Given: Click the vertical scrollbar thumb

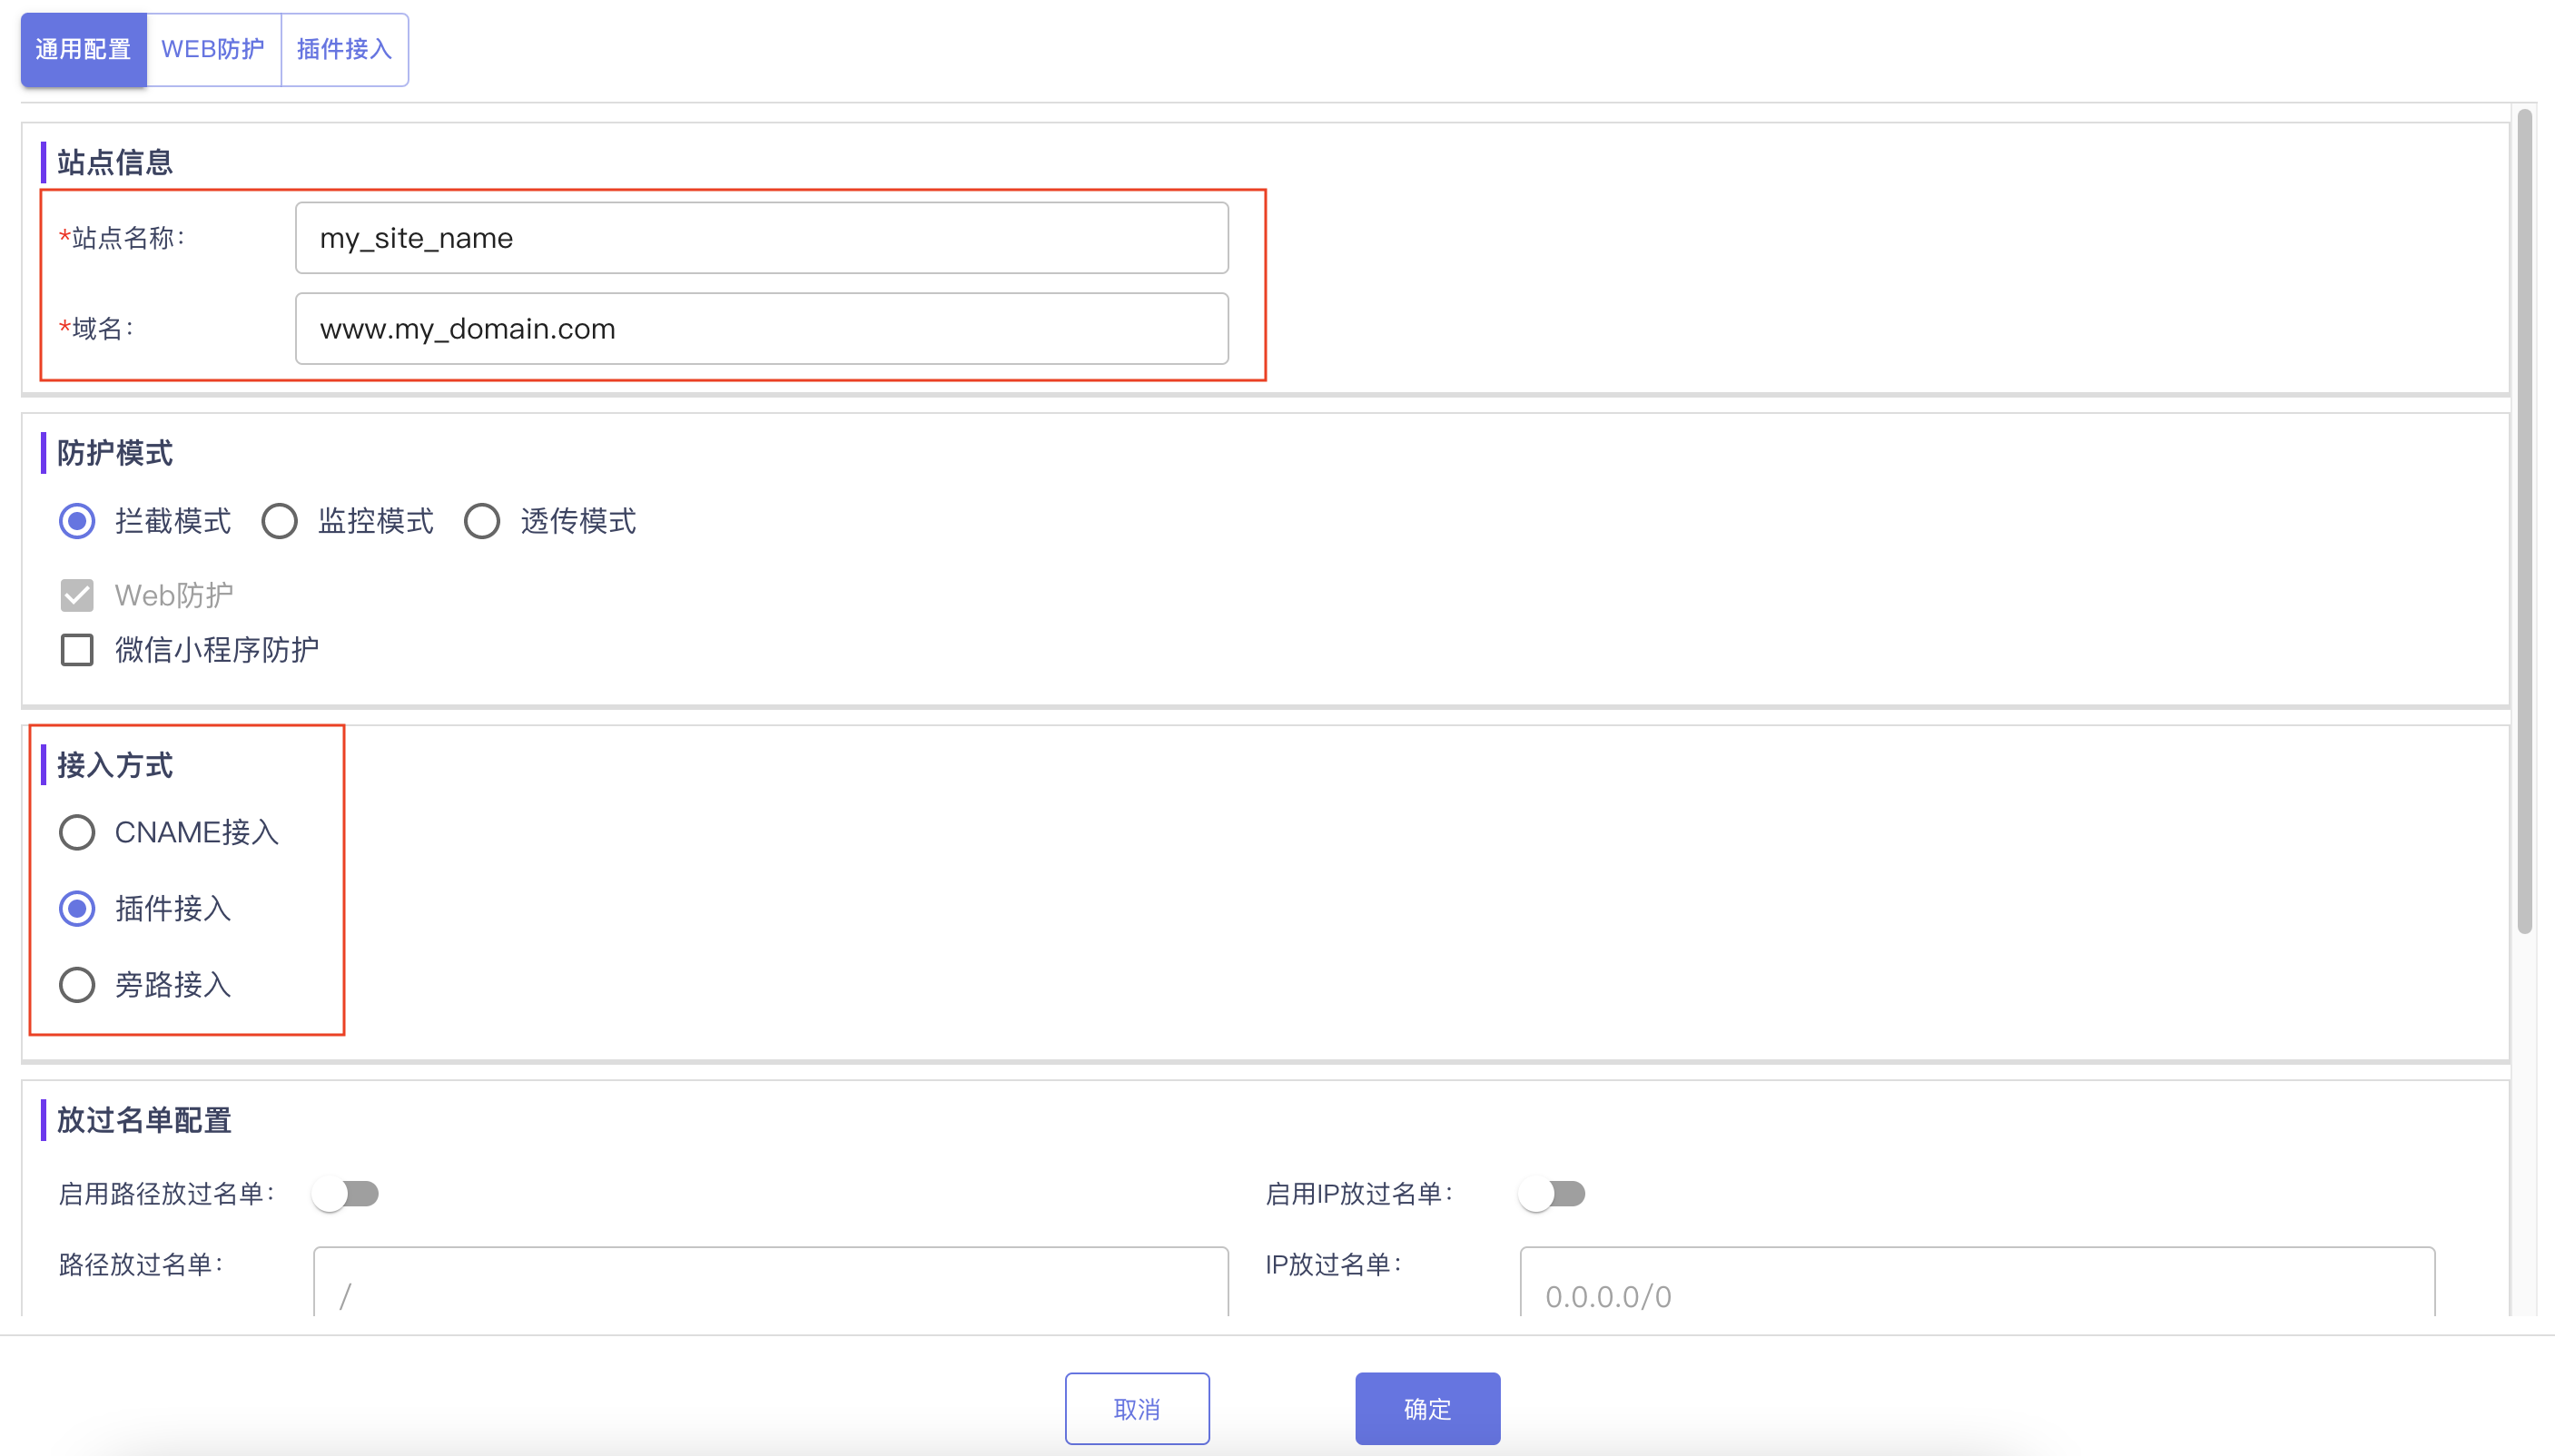Looking at the screenshot, I should click(x=2525, y=520).
